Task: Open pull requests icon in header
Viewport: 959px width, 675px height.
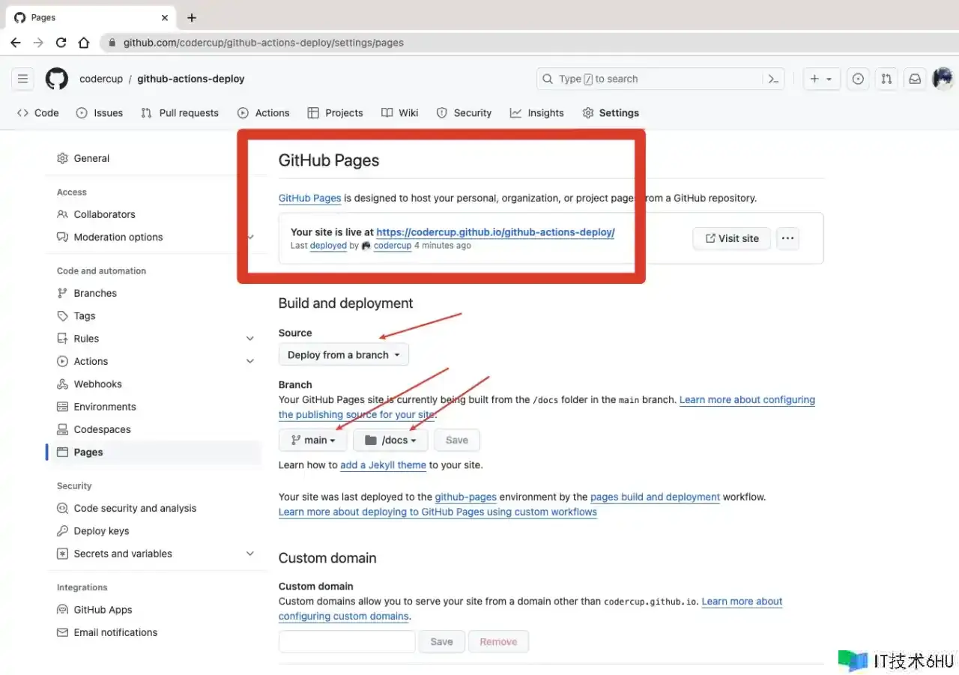Action: [886, 79]
